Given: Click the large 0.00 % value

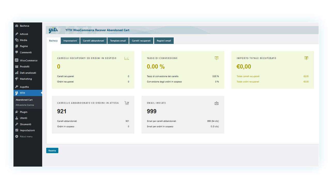Looking at the screenshot, I should pyautogui.click(x=156, y=67).
